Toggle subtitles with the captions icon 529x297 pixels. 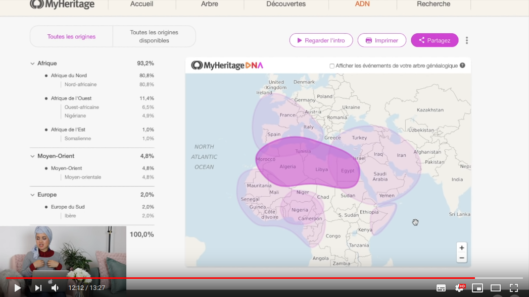coord(441,288)
